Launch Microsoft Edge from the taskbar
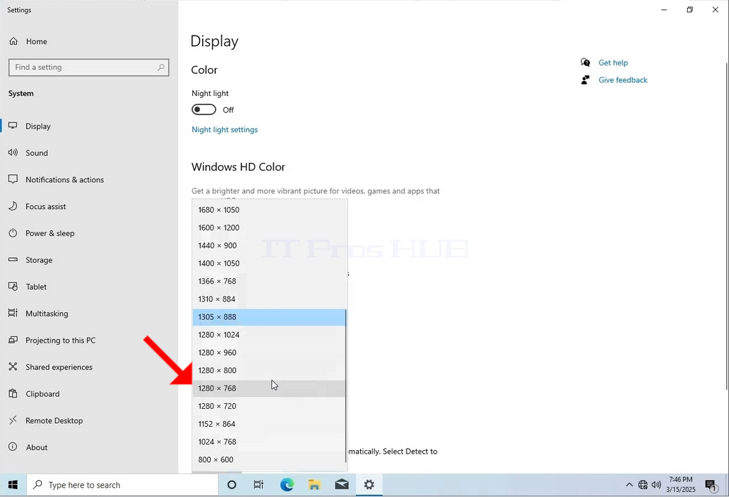This screenshot has width=729, height=497. 287,485
